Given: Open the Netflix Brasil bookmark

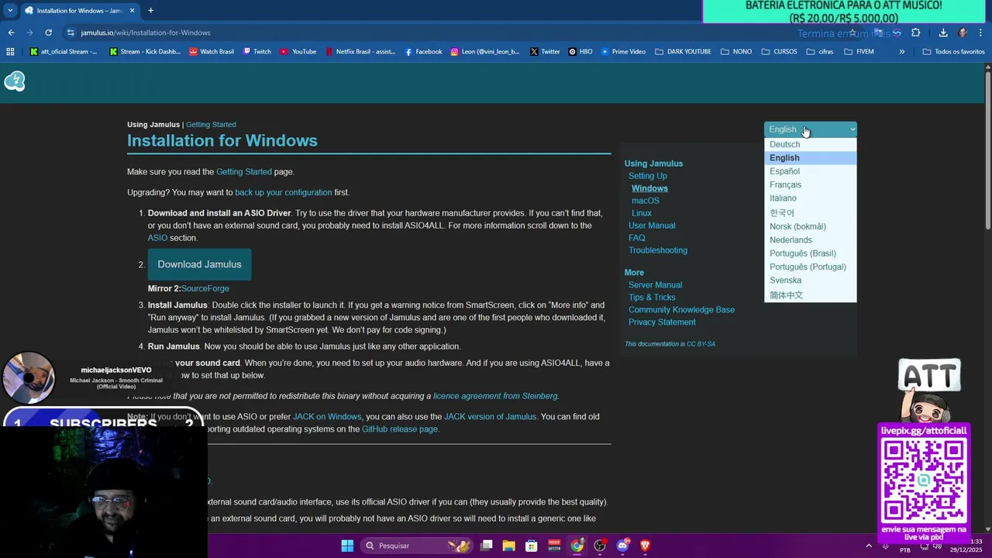Looking at the screenshot, I should pos(360,52).
